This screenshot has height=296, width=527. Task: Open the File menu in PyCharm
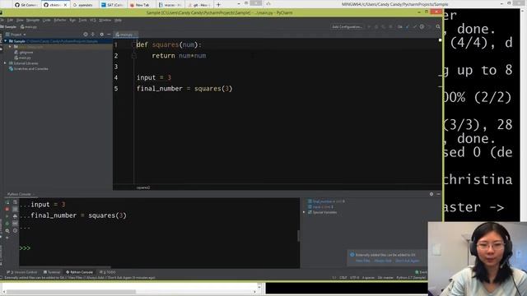[x=2, y=20]
